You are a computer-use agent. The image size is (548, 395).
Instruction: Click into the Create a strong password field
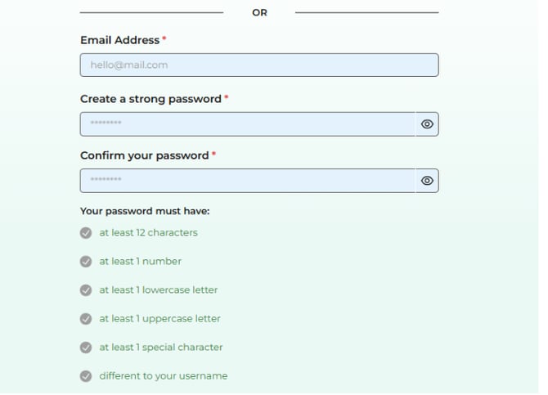point(247,124)
